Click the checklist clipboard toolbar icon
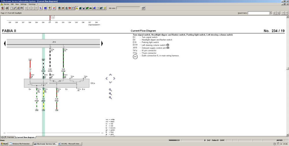The image size is (289, 146). (x=98, y=8)
